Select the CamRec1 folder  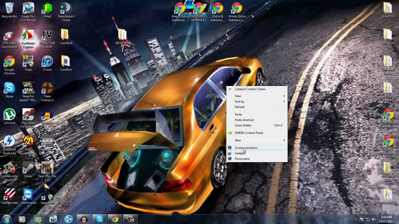66,64
